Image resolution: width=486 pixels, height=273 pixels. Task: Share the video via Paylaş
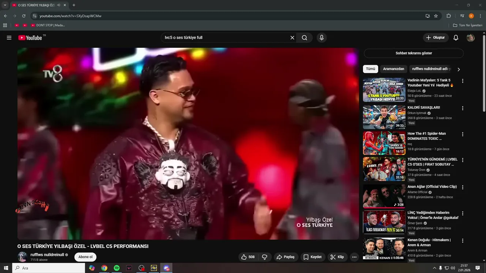(x=286, y=257)
